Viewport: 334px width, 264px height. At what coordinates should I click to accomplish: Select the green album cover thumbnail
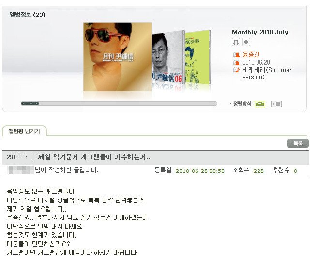197,57
